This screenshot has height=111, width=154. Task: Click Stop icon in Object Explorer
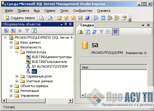(20, 31)
